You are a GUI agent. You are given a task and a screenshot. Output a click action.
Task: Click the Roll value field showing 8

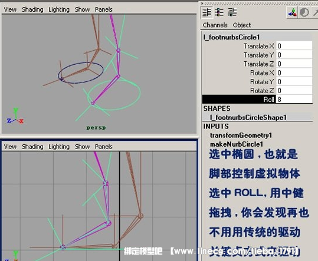point(294,100)
